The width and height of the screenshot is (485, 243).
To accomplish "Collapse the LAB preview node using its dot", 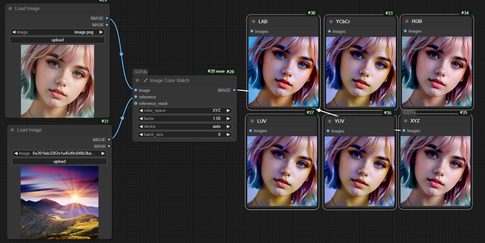I will coord(253,21).
